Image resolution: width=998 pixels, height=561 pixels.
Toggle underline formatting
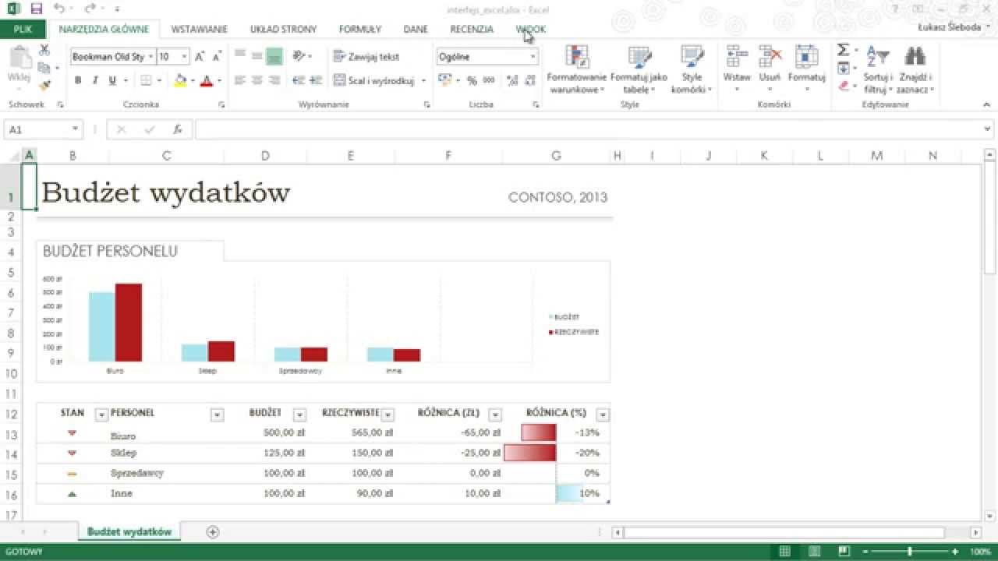[x=112, y=80]
